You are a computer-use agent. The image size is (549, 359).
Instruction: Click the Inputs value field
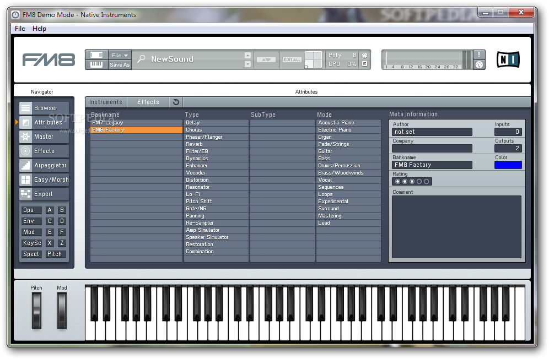508,132
